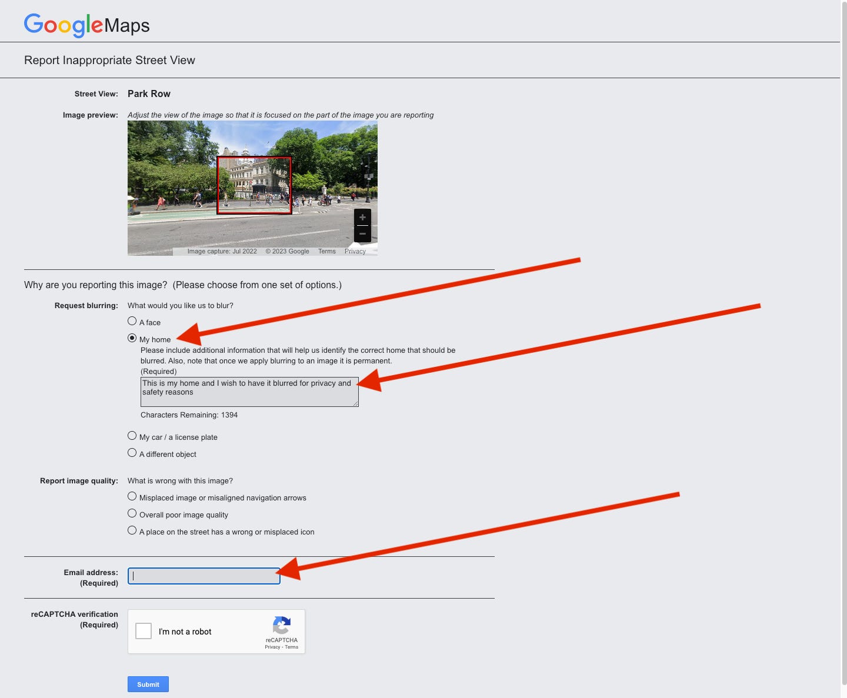Zoom in on the Street View preview
The height and width of the screenshot is (698, 847).
362,217
